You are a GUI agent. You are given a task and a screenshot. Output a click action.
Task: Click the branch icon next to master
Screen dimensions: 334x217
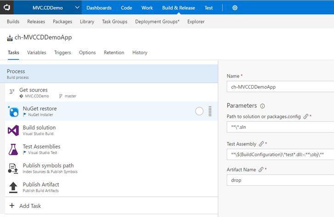point(61,96)
